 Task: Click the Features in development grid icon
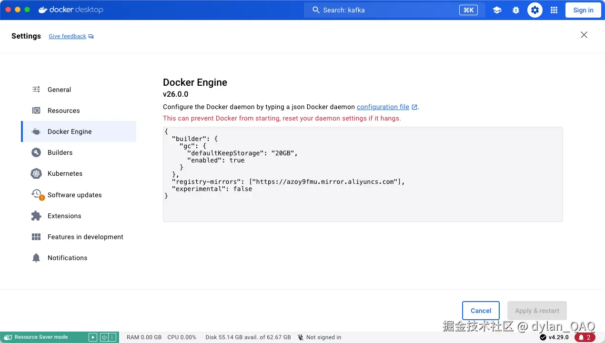[x=36, y=237]
